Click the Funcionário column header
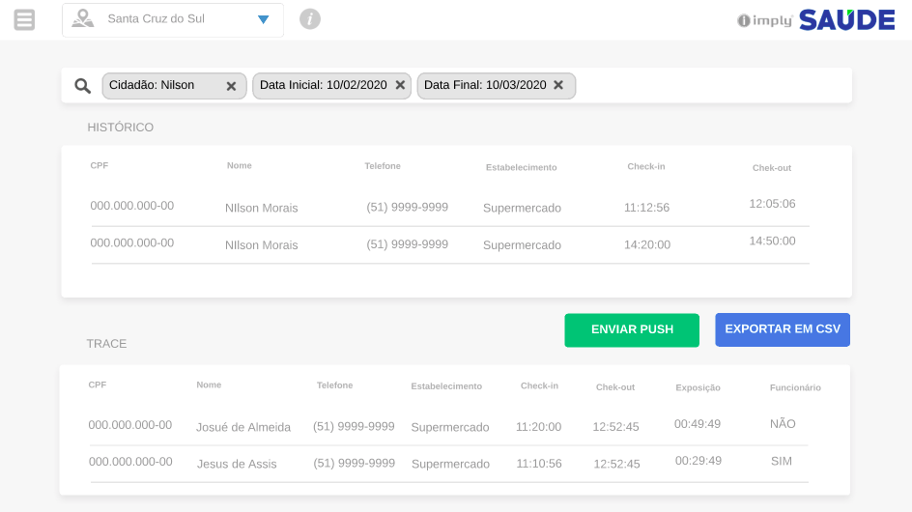Screen dimensions: 912x512 795,387
